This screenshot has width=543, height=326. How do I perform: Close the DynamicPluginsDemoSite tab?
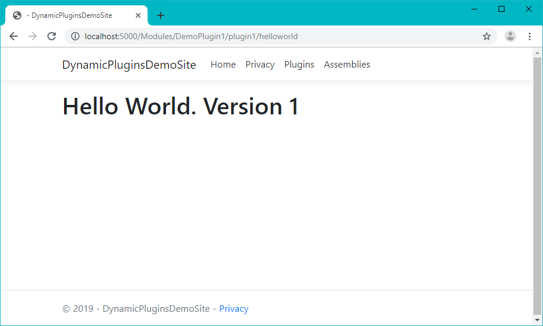138,15
